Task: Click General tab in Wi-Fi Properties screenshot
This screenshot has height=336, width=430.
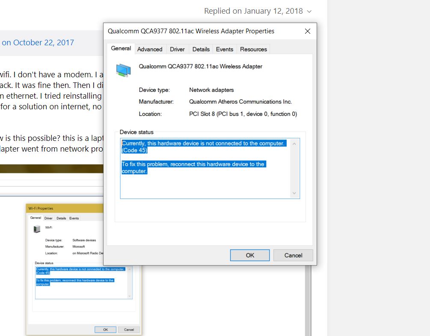Action: pyautogui.click(x=36, y=218)
